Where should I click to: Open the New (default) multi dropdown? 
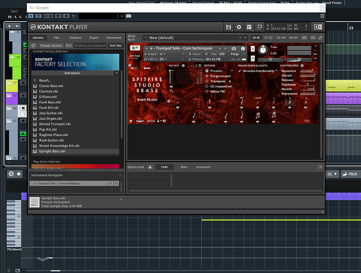point(145,38)
